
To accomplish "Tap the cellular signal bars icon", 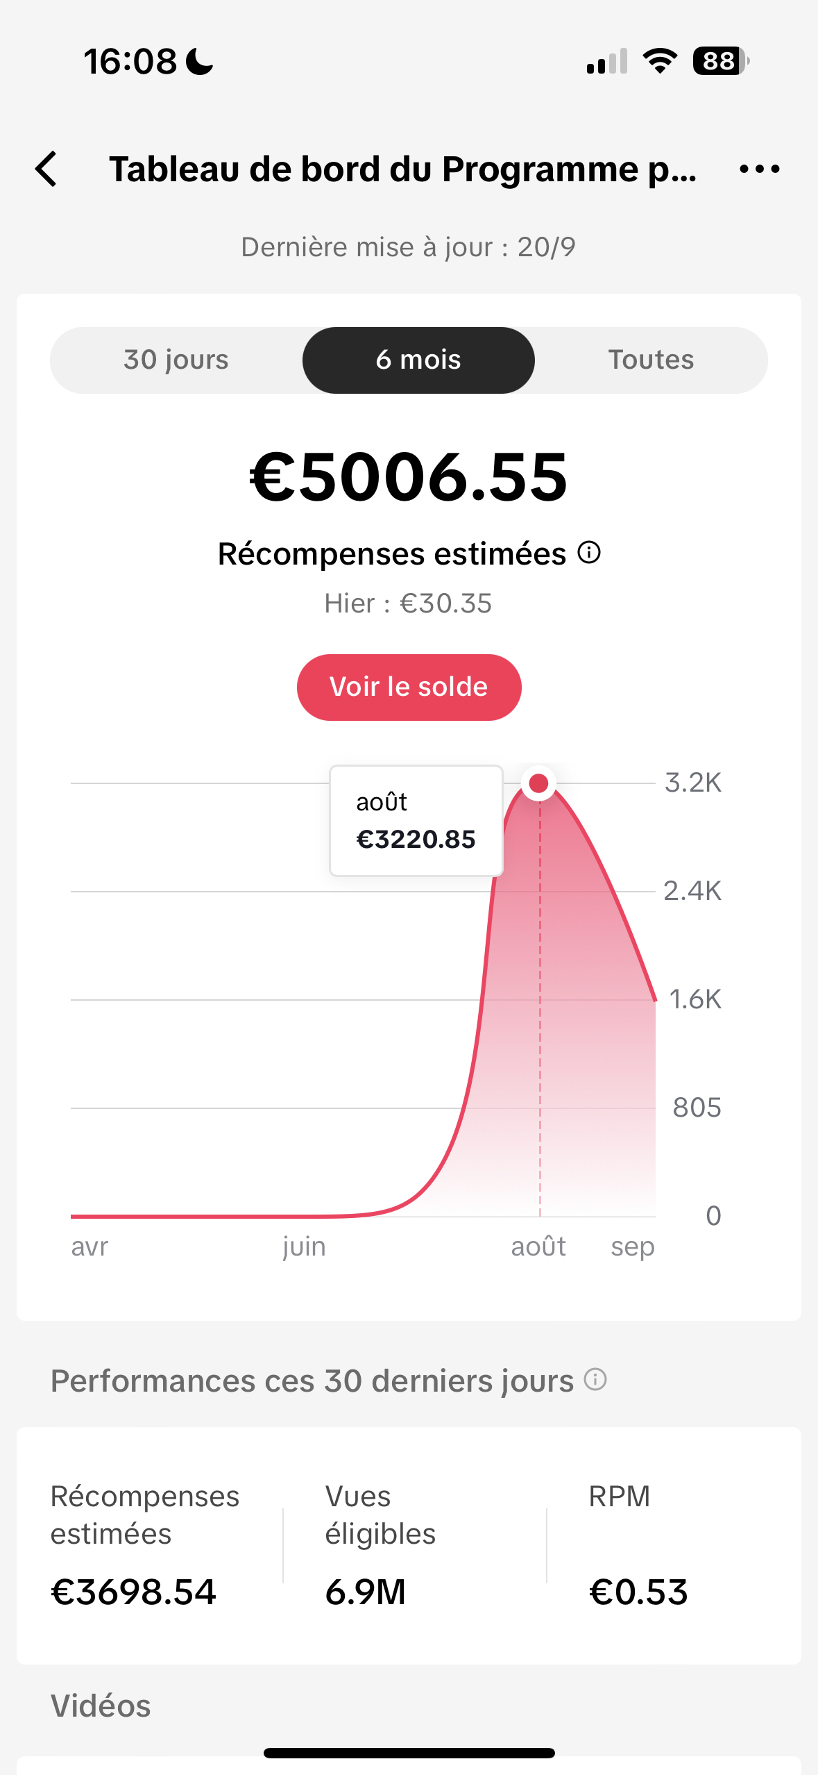I will click(x=607, y=61).
